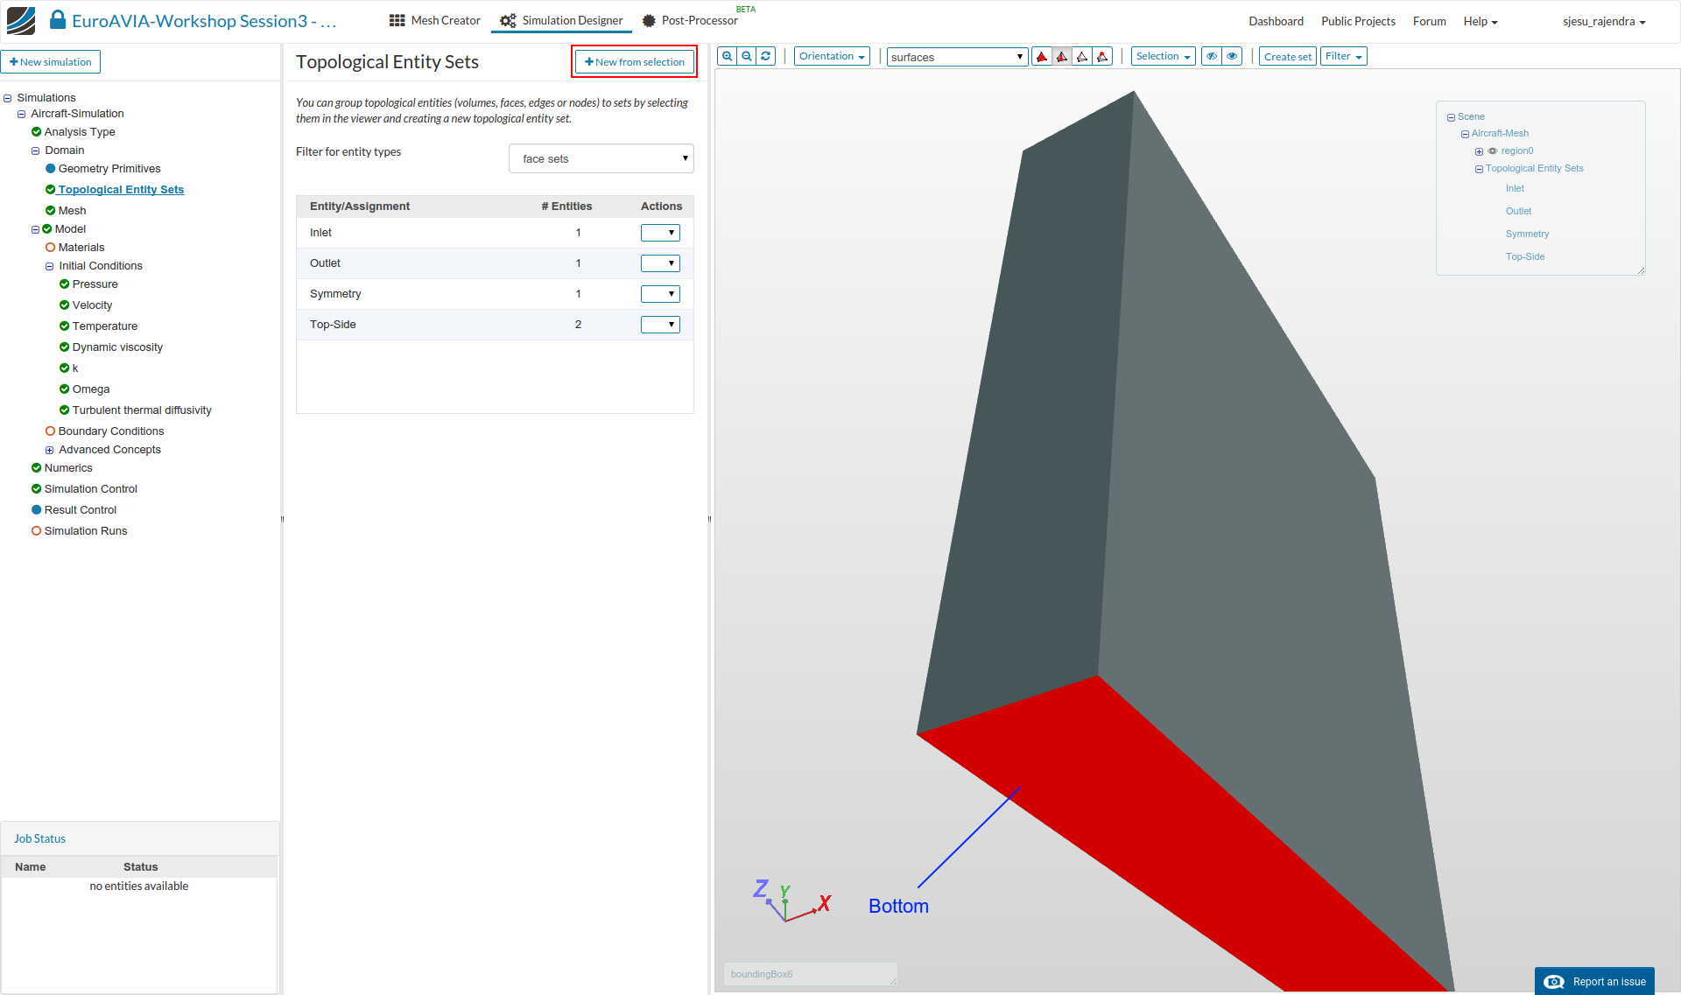Click the zoom in viewer icon
This screenshot has width=1681, height=995.
tap(727, 56)
